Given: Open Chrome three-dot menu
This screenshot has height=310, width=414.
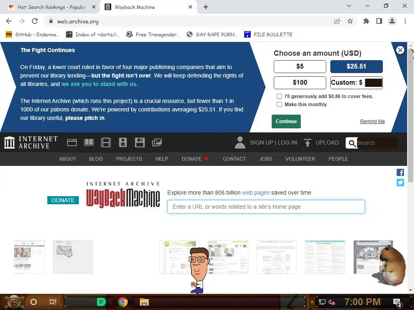Looking at the screenshot, I should click(x=405, y=21).
